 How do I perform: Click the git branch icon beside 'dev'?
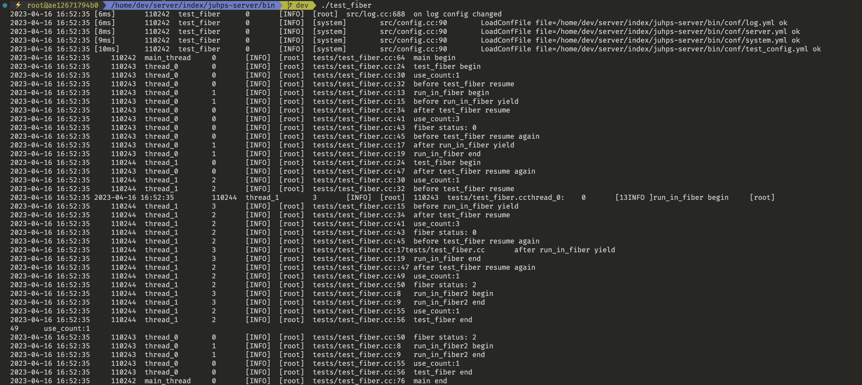pyautogui.click(x=290, y=5)
